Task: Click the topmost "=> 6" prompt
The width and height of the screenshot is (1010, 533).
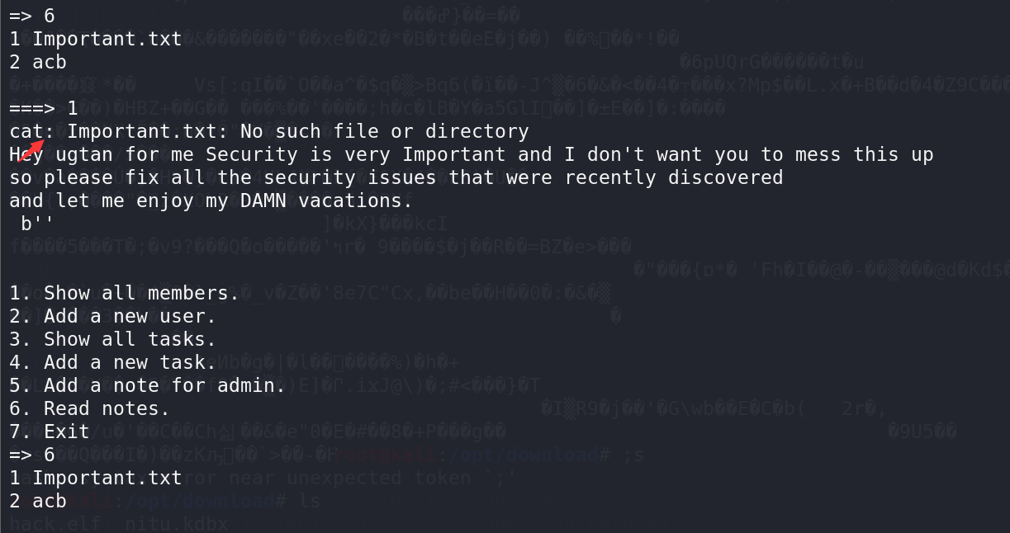Action: point(32,16)
